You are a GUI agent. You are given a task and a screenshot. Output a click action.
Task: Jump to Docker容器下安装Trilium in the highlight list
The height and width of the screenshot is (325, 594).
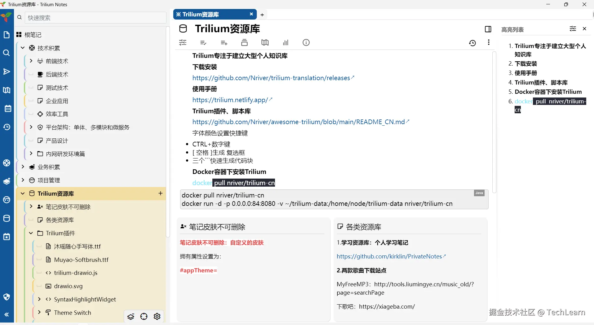tap(548, 92)
